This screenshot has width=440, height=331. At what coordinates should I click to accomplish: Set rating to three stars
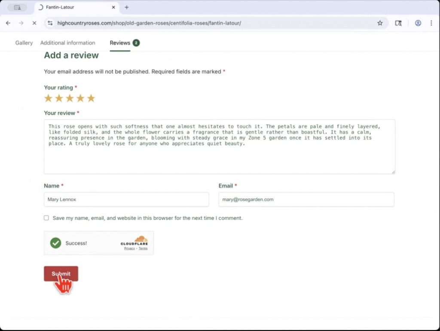point(70,98)
